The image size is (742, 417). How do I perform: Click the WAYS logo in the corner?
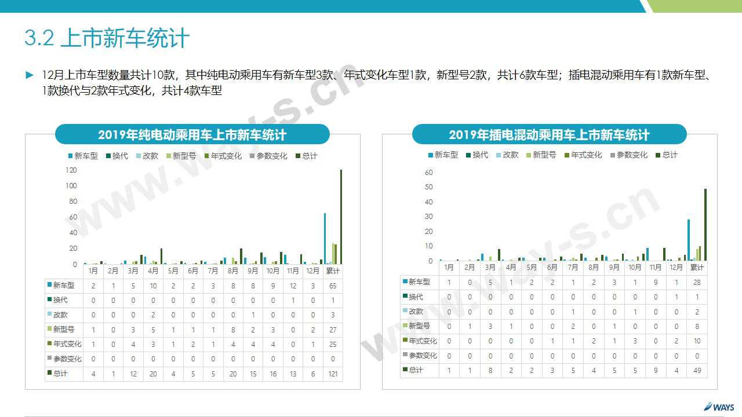[x=718, y=407]
